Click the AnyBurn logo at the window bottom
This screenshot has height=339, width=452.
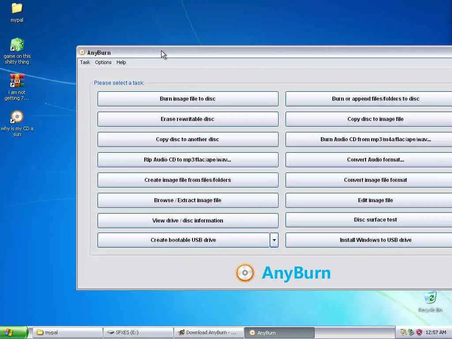[283, 273]
